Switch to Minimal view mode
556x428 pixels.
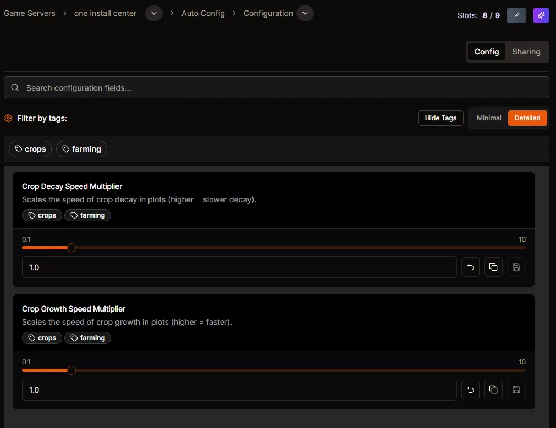pos(489,118)
